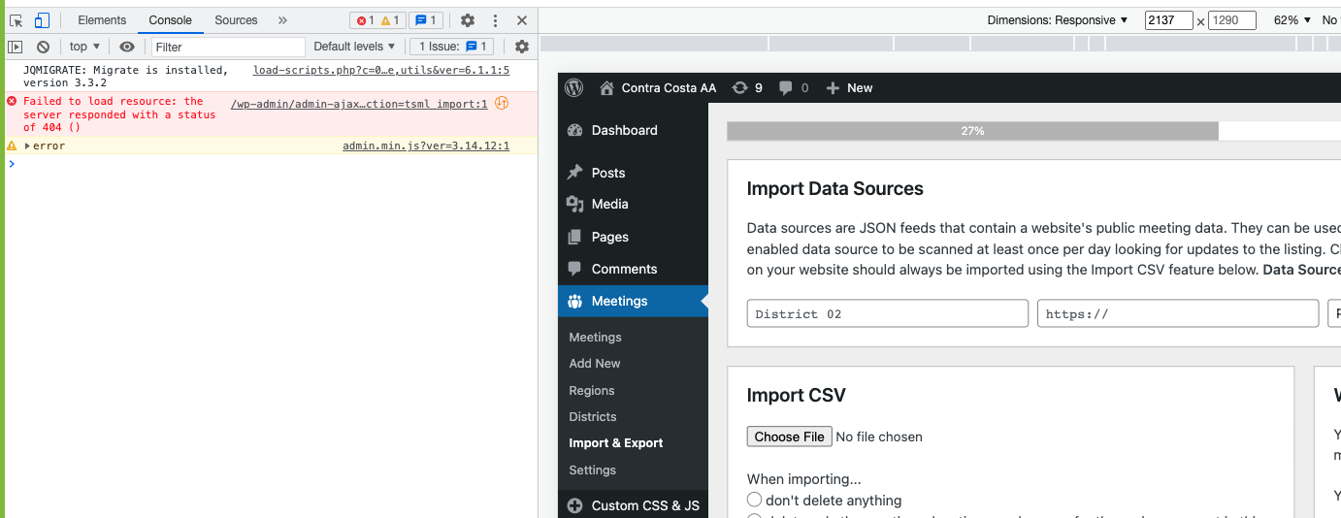Click the Dashboard gauge icon
1341x518 pixels.
(x=574, y=130)
